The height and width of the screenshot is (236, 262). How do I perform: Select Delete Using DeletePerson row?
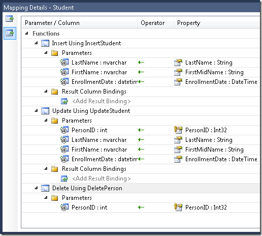coord(141,188)
